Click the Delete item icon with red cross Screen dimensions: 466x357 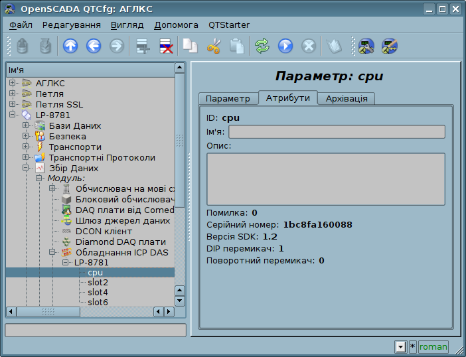165,46
